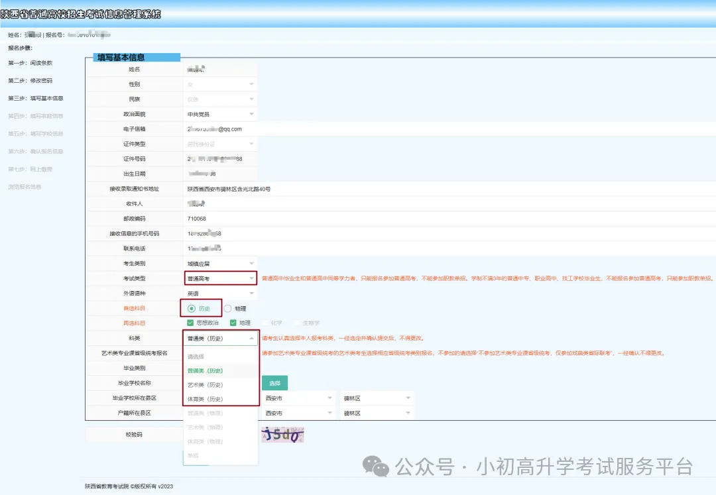This screenshot has width=716, height=495.
Task: Go to 第一步：阅读条款 in the sidebar
Action: pyautogui.click(x=30, y=63)
